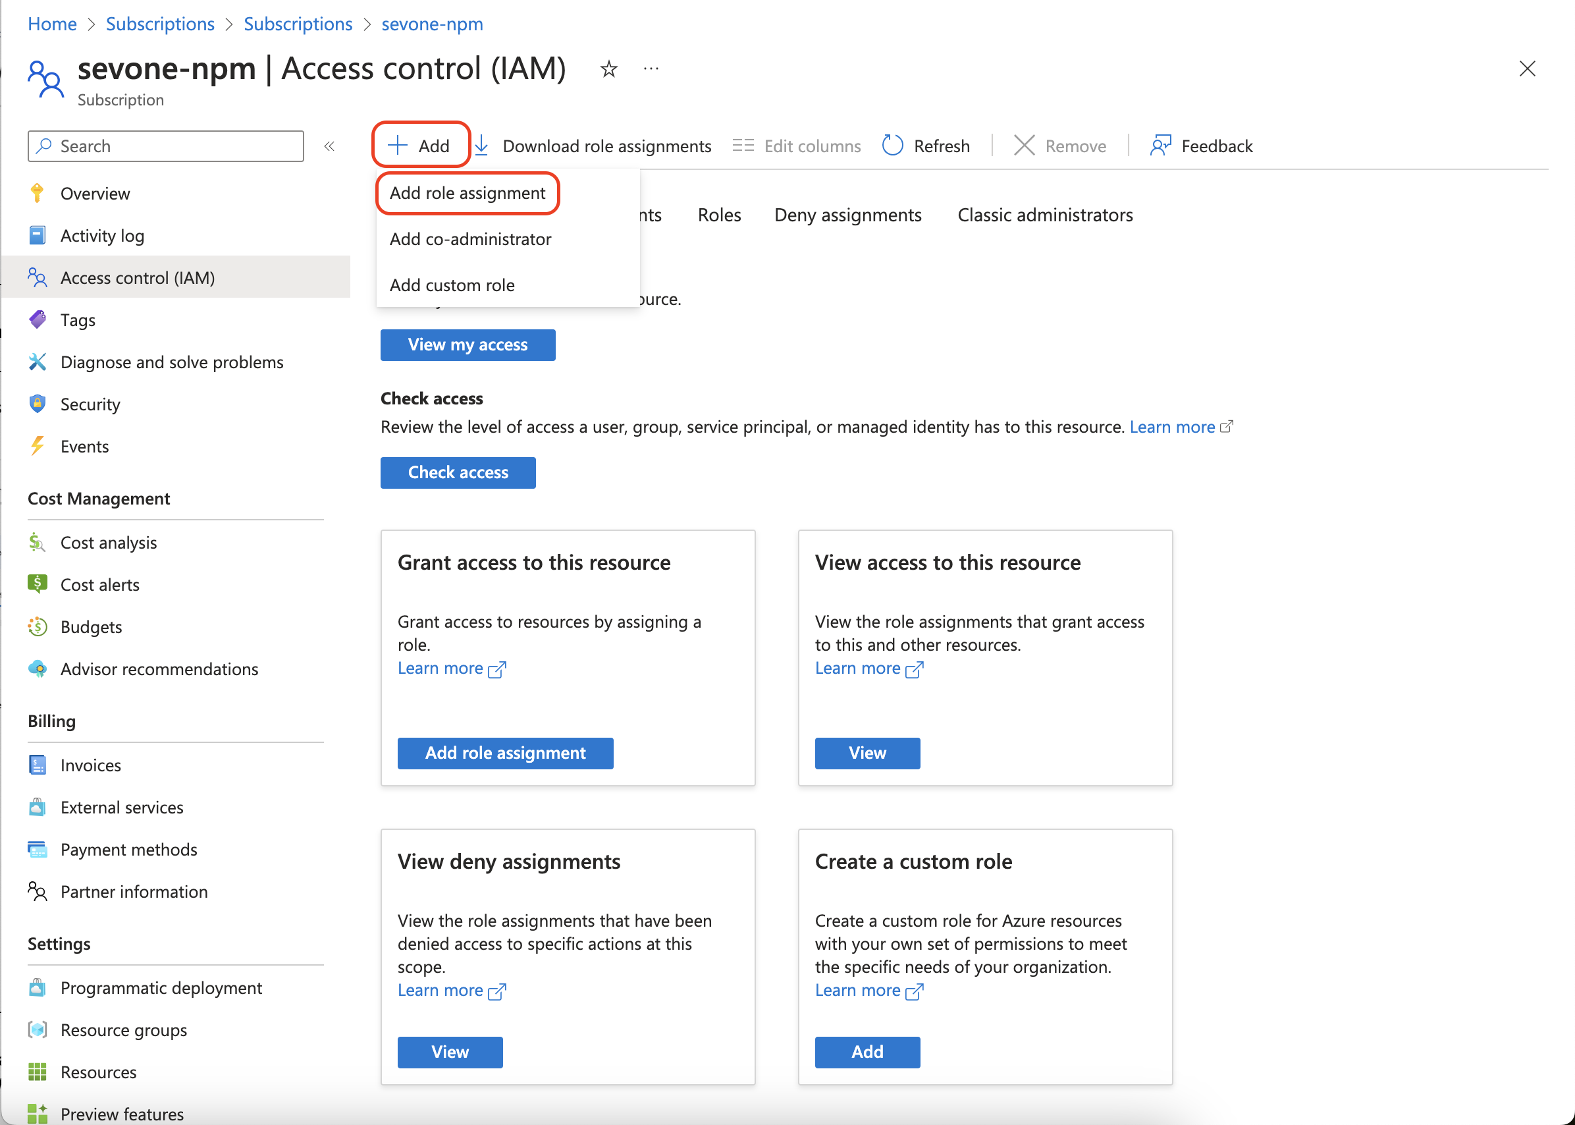Click View button in View access card

click(x=867, y=752)
